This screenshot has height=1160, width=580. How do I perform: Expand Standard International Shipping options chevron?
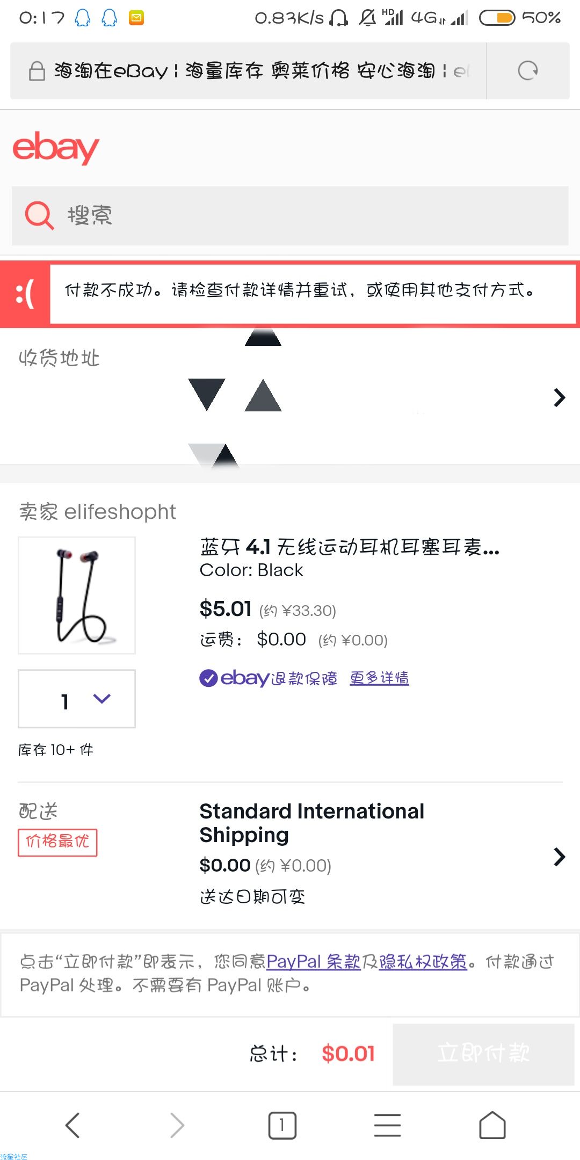click(560, 857)
